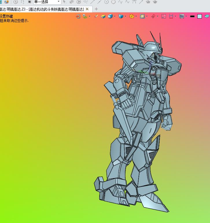Screen dimensions: 210x223
Task: Expand the view orientation cube dropdown arrow
Action: 126,17
